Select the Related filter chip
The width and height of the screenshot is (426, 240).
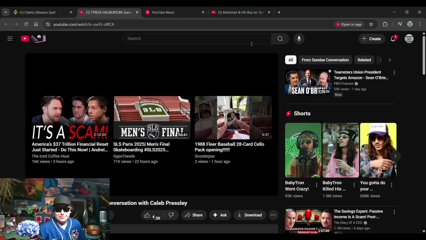point(364,60)
